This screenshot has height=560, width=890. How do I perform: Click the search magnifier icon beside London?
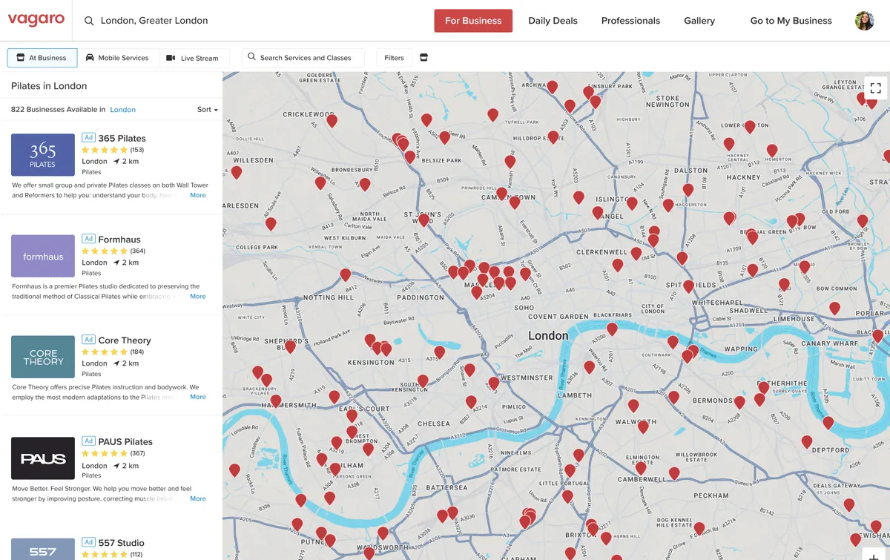pyautogui.click(x=89, y=21)
